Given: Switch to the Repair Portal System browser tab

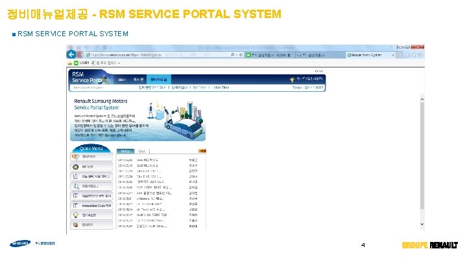Looking at the screenshot, I should coord(371,55).
